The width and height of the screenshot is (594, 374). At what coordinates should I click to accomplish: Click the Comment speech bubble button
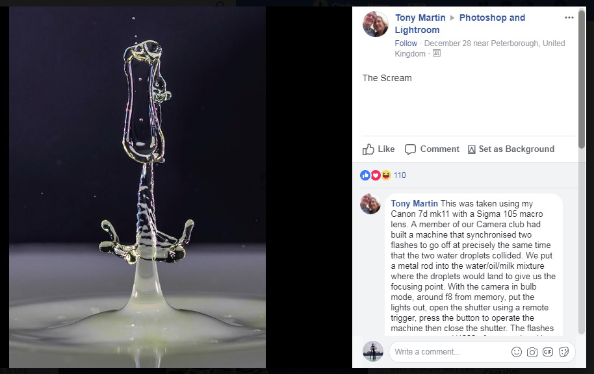[432, 149]
